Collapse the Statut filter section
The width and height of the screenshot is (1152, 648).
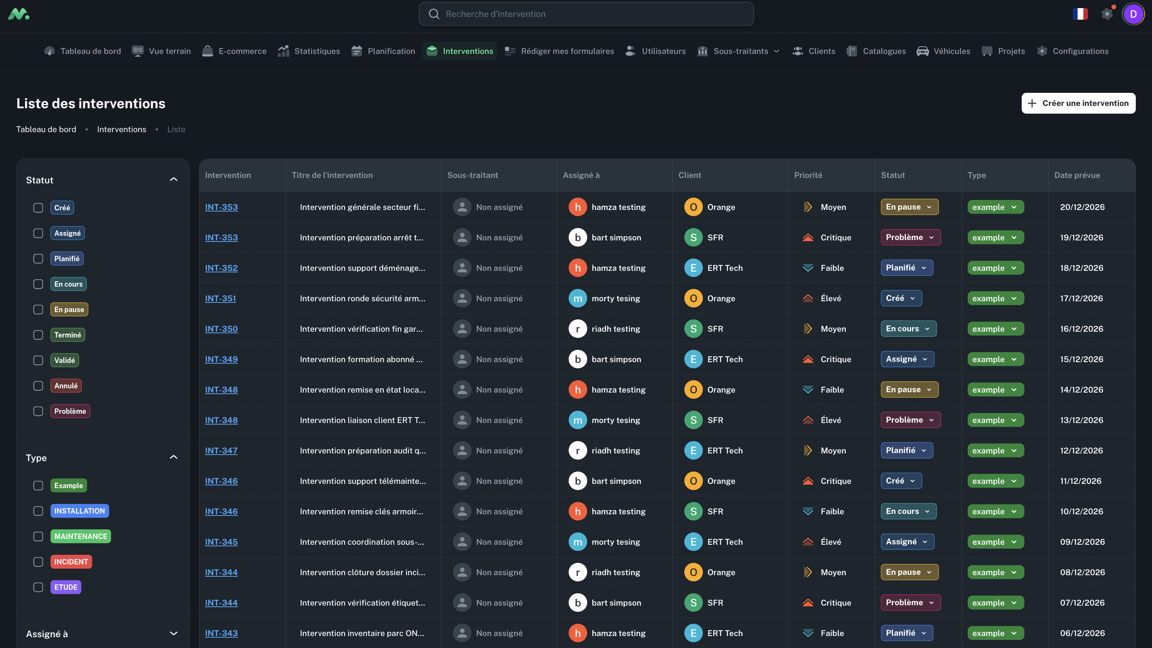click(x=173, y=180)
